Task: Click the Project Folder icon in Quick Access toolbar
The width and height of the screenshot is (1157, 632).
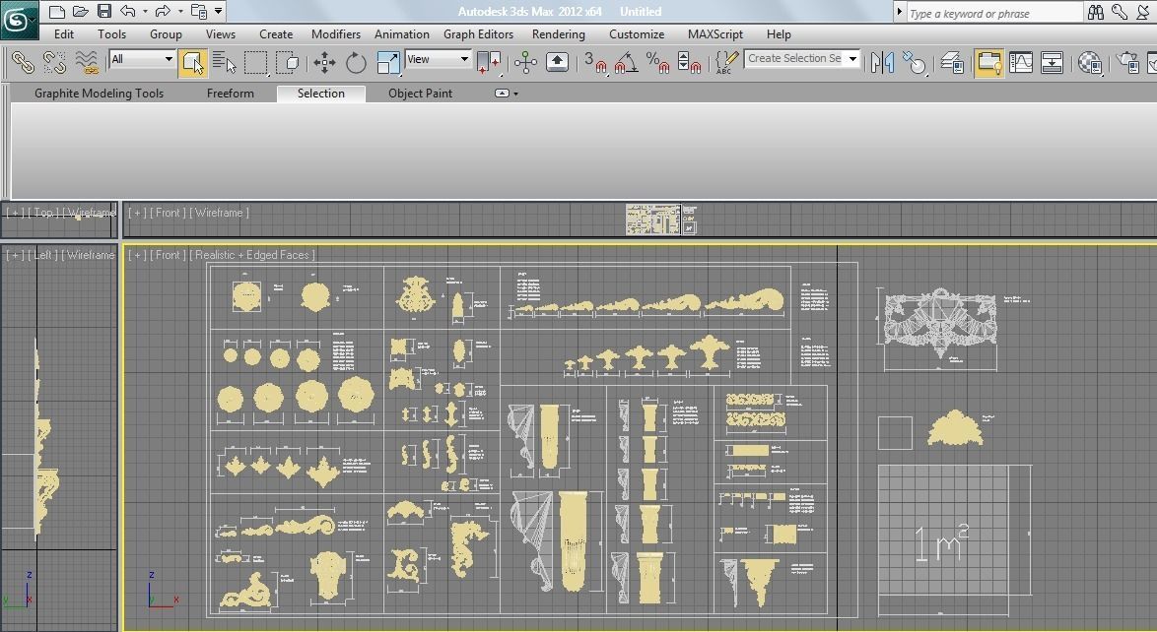Action: (198, 11)
